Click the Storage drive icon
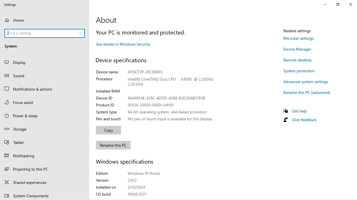Image resolution: width=357 pixels, height=200 pixels. click(x=7, y=129)
